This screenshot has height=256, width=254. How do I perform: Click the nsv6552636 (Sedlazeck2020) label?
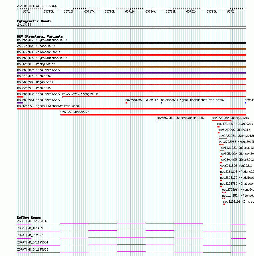click(x=39, y=94)
